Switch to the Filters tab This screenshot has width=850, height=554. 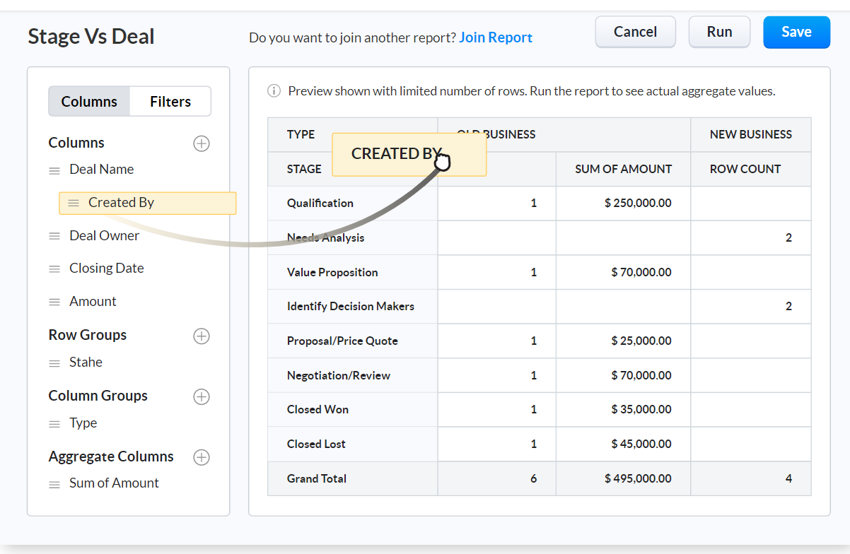[170, 101]
